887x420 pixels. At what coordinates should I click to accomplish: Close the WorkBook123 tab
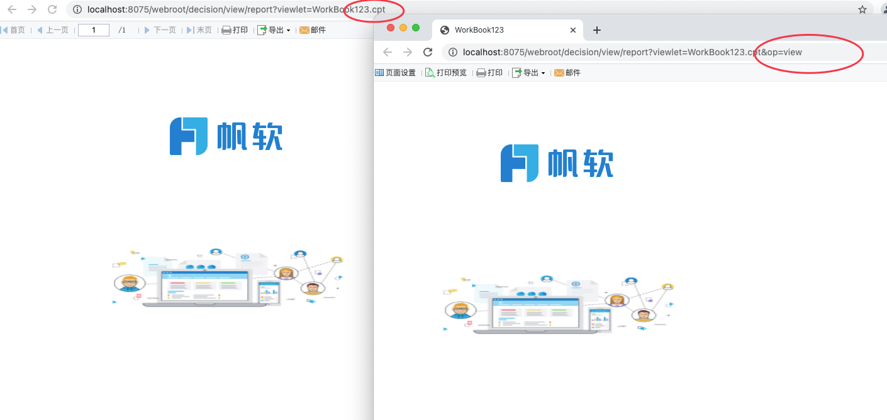(573, 30)
